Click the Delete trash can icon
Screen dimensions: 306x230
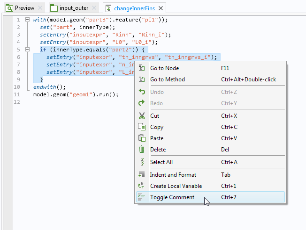coord(142,150)
